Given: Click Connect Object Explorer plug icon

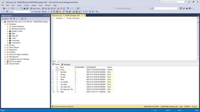Looking at the screenshot, I should coord(11,19).
